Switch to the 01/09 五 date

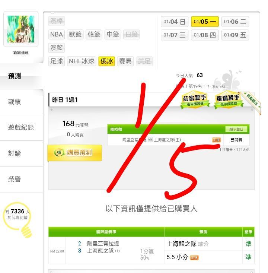pos(235,35)
